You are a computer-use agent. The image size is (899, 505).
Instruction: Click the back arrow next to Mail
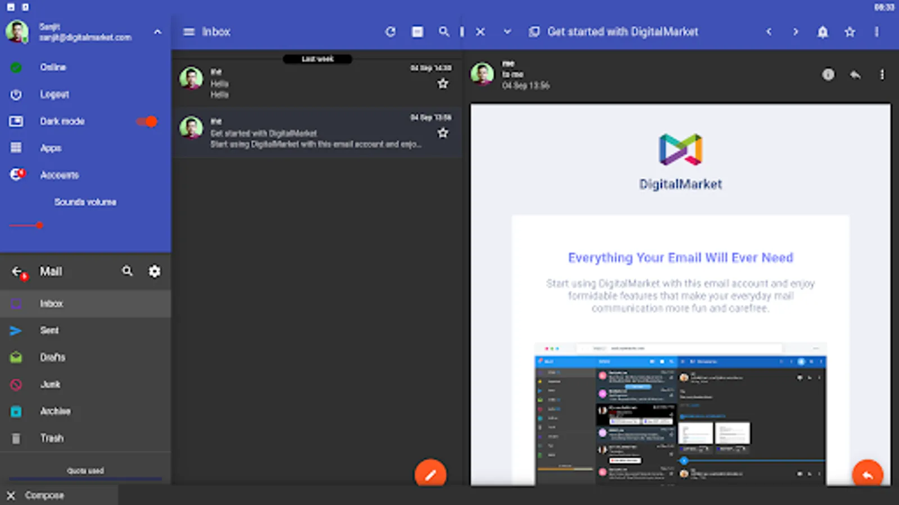tap(17, 272)
